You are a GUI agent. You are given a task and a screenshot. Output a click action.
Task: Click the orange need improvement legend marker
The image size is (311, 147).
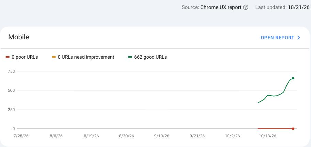[53, 57]
